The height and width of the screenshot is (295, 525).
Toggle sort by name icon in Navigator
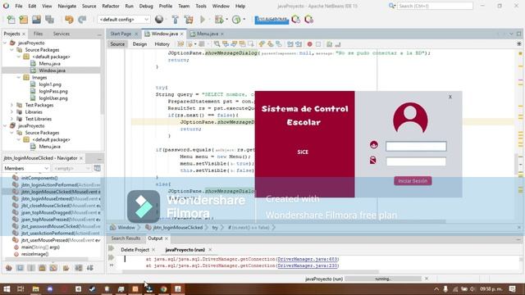79,268
